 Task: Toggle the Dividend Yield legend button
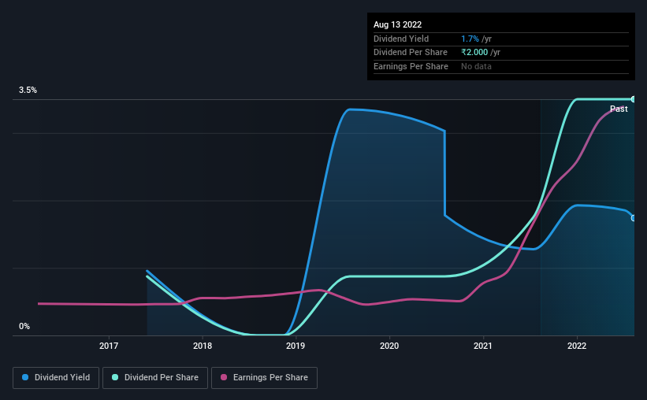coord(56,378)
